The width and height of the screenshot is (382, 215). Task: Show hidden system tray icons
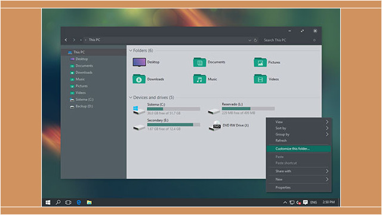pos(285,202)
